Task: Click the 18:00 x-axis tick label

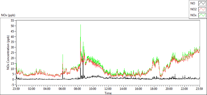Action: pyautogui.click(x=154, y=89)
